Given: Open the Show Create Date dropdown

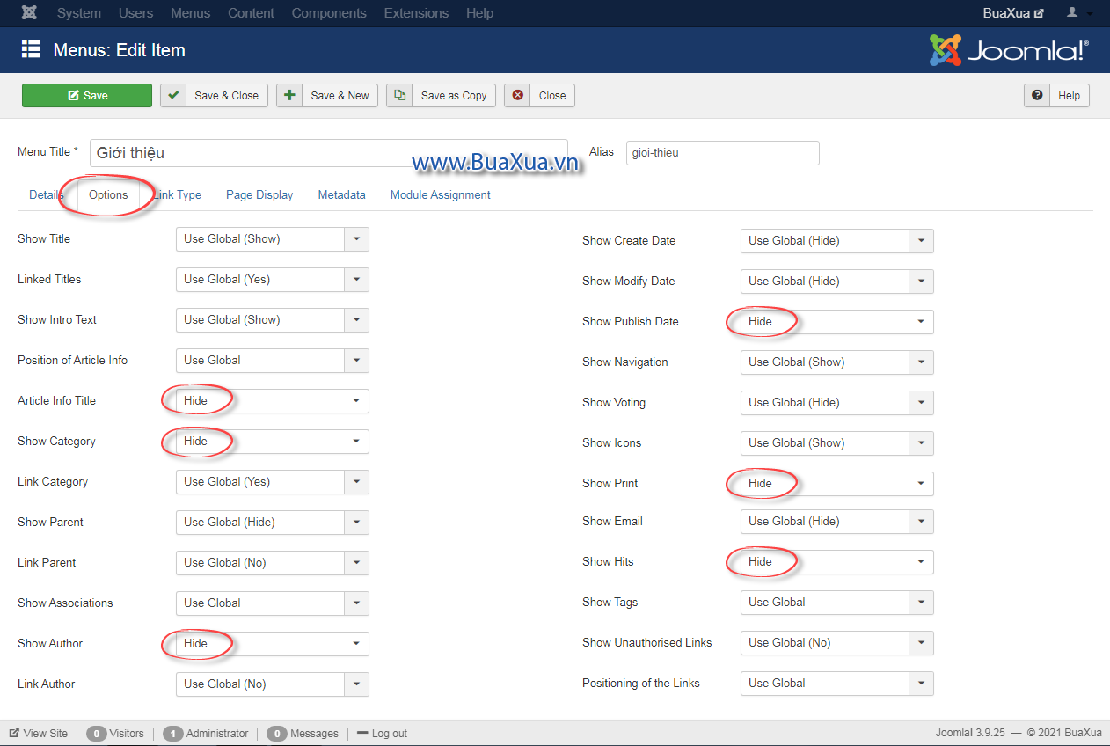Looking at the screenshot, I should pos(837,241).
